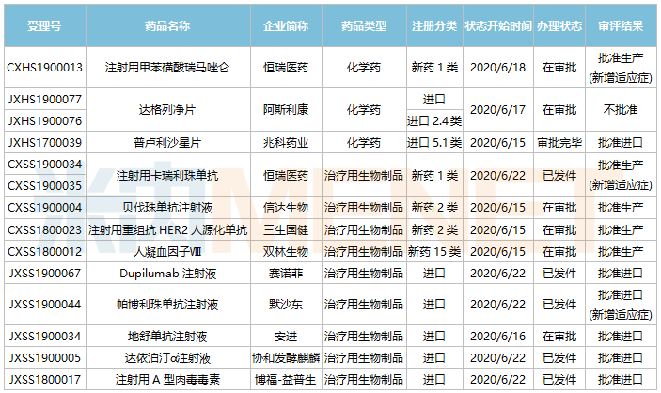The image size is (661, 393).
Task: Click the 药品类型 column header
Action: click(364, 25)
